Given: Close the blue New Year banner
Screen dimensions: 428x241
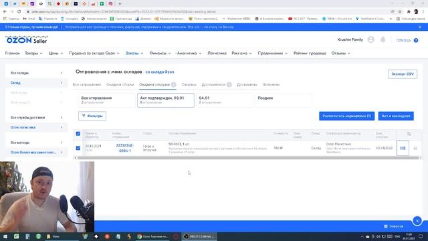Looking at the screenshot, I should [420, 27].
